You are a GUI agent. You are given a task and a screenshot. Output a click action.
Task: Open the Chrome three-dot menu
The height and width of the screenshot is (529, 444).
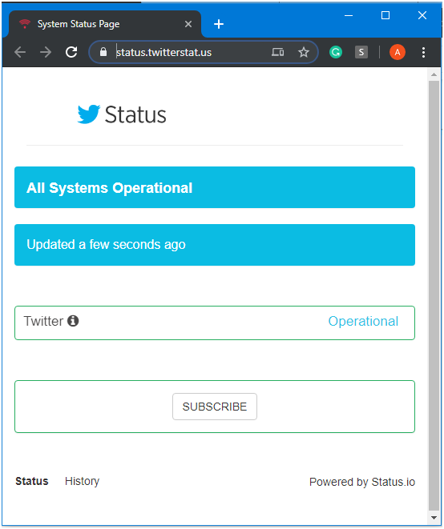tap(423, 52)
